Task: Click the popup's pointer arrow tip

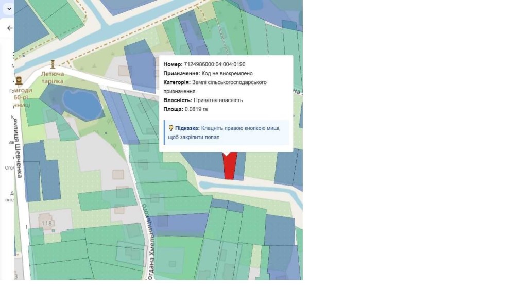Action: click(x=226, y=155)
